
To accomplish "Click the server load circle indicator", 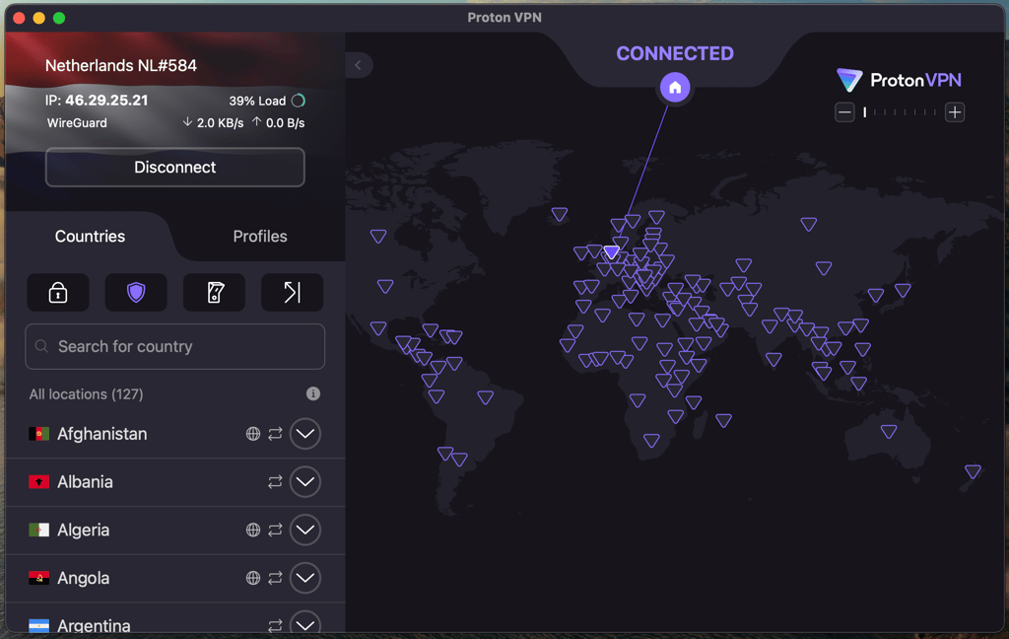I will (298, 102).
